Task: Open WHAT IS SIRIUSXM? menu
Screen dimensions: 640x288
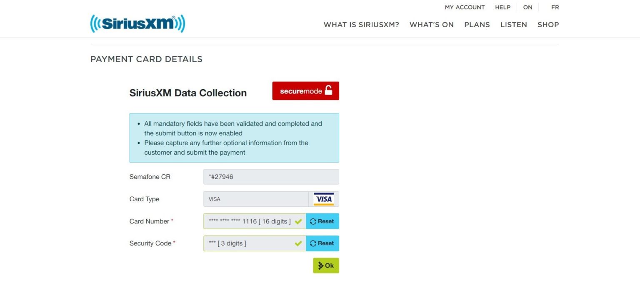Action: 361,25
